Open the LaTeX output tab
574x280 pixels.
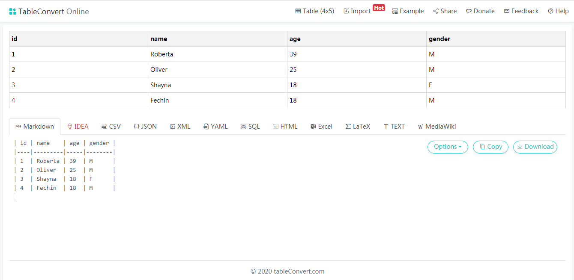[x=358, y=127]
